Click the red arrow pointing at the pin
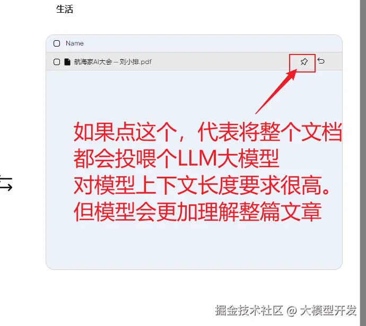The image size is (366, 326). (276, 92)
